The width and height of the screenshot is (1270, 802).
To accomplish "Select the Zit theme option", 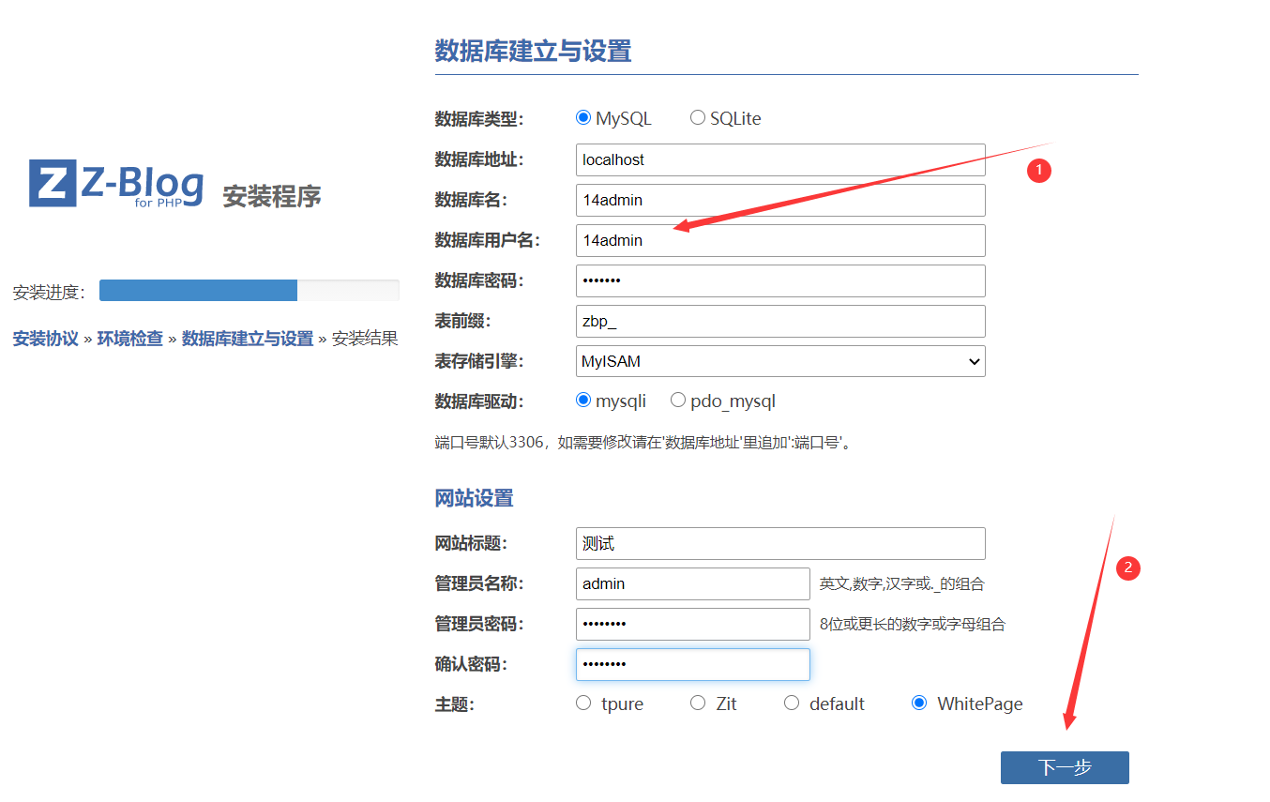I will click(x=698, y=704).
